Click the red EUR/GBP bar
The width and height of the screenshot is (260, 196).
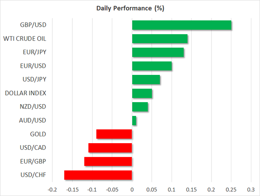(x=108, y=161)
